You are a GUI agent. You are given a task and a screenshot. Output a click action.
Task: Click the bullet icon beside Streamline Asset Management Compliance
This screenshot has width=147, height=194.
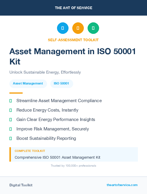tap(11, 101)
